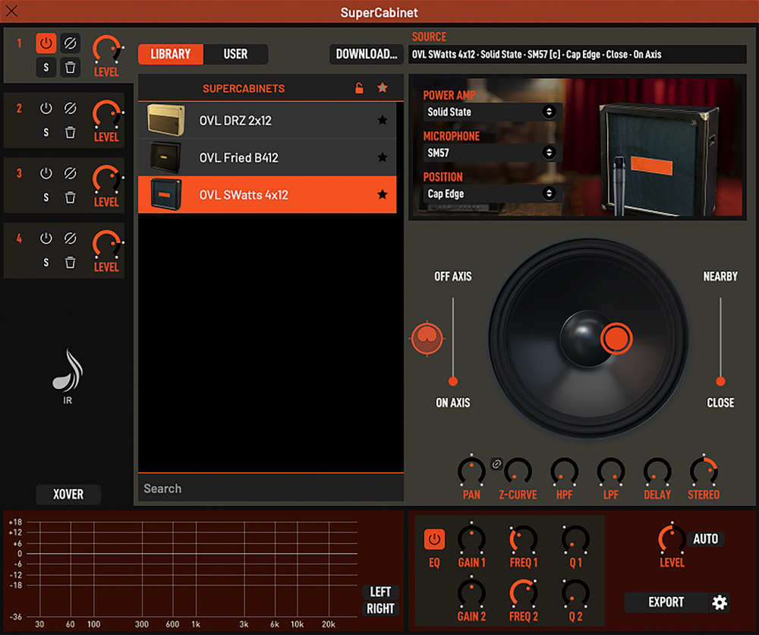Screen dimensions: 759x635
Task: Open the Microphone SM57 dropdown
Action: coord(492,153)
